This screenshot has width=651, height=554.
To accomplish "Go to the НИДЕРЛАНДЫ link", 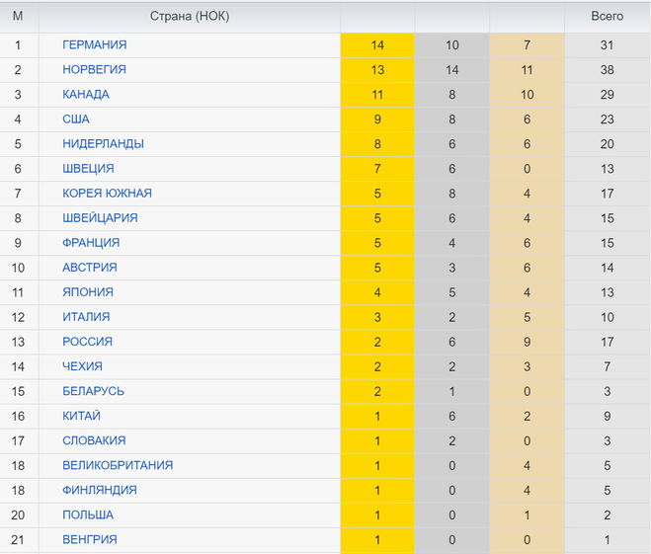I will (103, 144).
